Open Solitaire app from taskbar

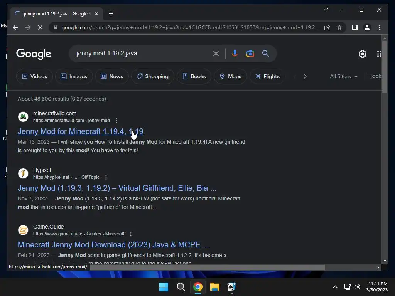(x=231, y=287)
